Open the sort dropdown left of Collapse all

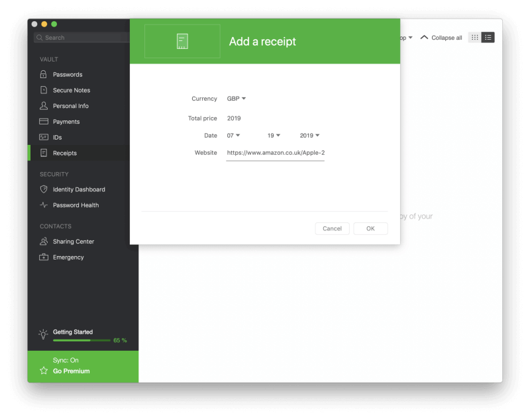coord(407,38)
